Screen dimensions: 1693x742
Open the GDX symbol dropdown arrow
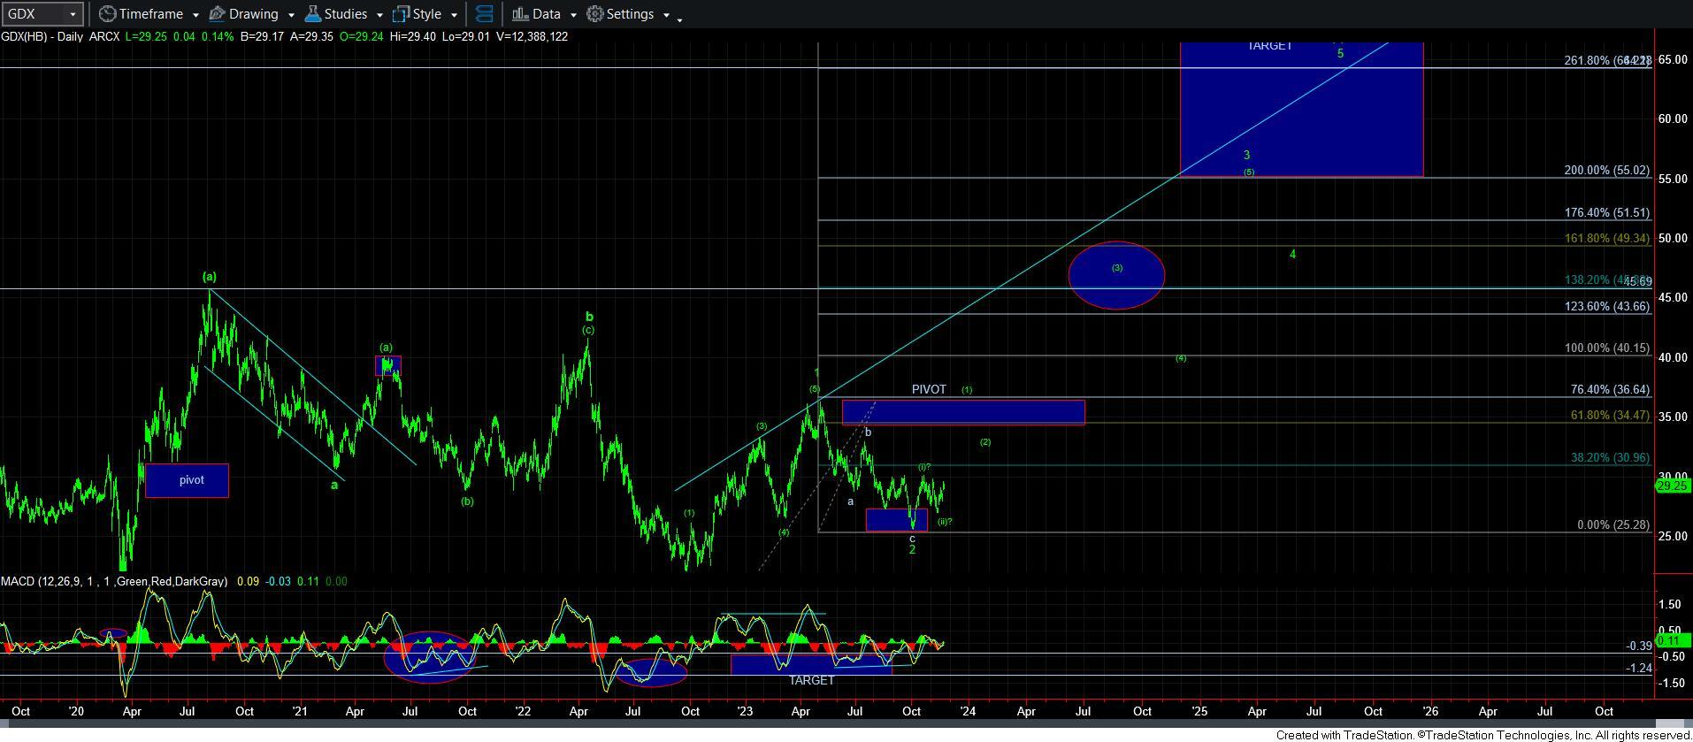pyautogui.click(x=73, y=14)
